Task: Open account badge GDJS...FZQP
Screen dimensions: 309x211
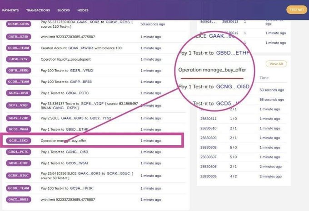Action: tap(19, 118)
